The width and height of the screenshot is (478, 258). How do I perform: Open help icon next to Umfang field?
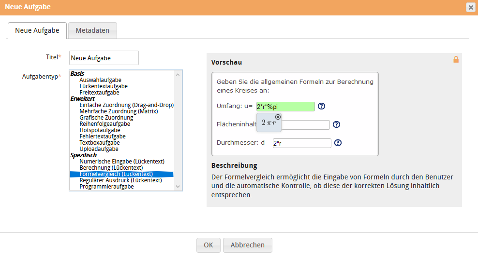tap(321, 107)
